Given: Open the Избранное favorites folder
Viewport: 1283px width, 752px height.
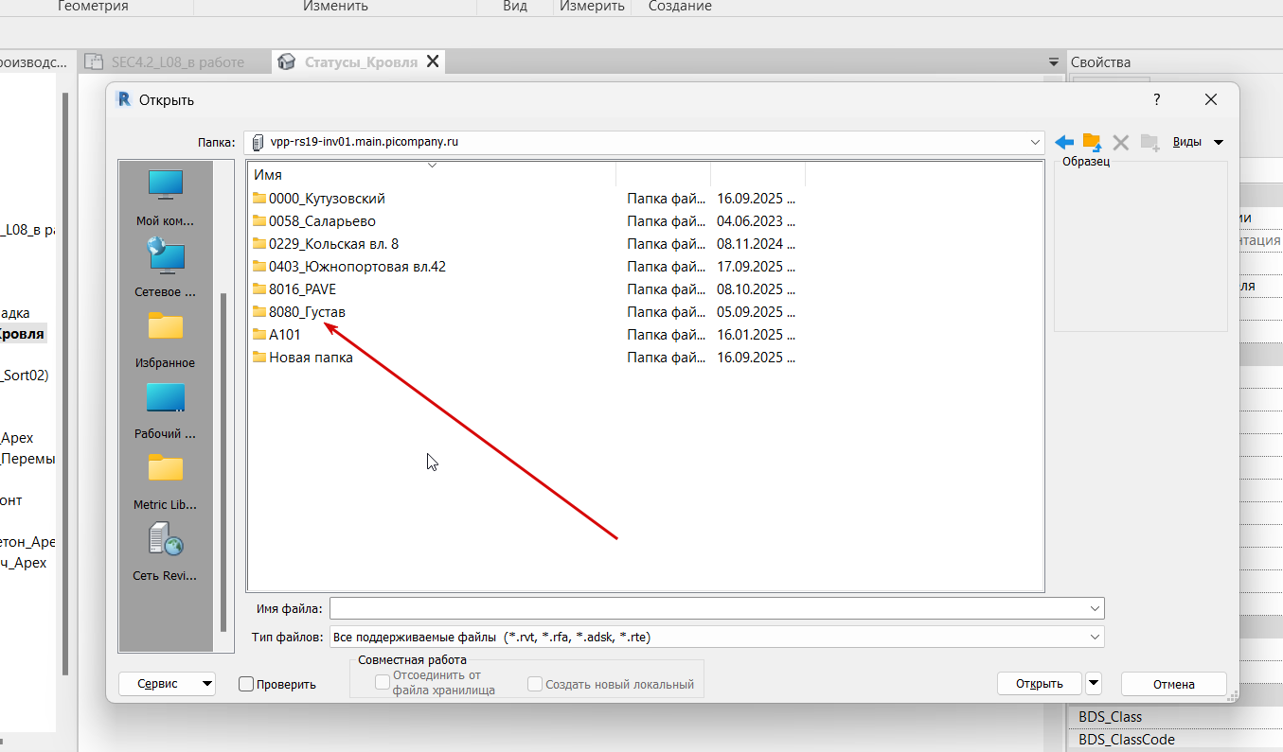Looking at the screenshot, I should click(x=165, y=340).
